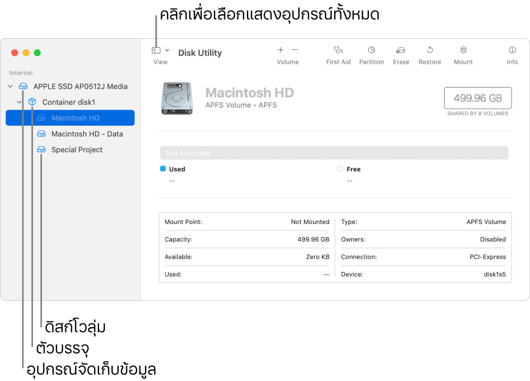Click the Partition label
This screenshot has height=381, width=530.
tap(372, 62)
